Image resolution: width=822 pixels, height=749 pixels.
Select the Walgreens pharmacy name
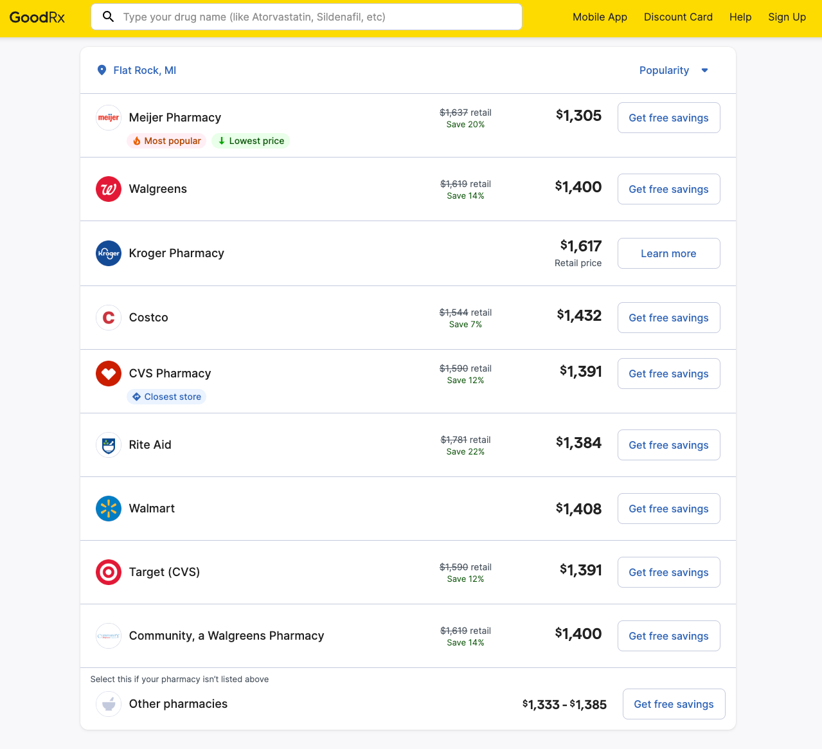coord(158,189)
